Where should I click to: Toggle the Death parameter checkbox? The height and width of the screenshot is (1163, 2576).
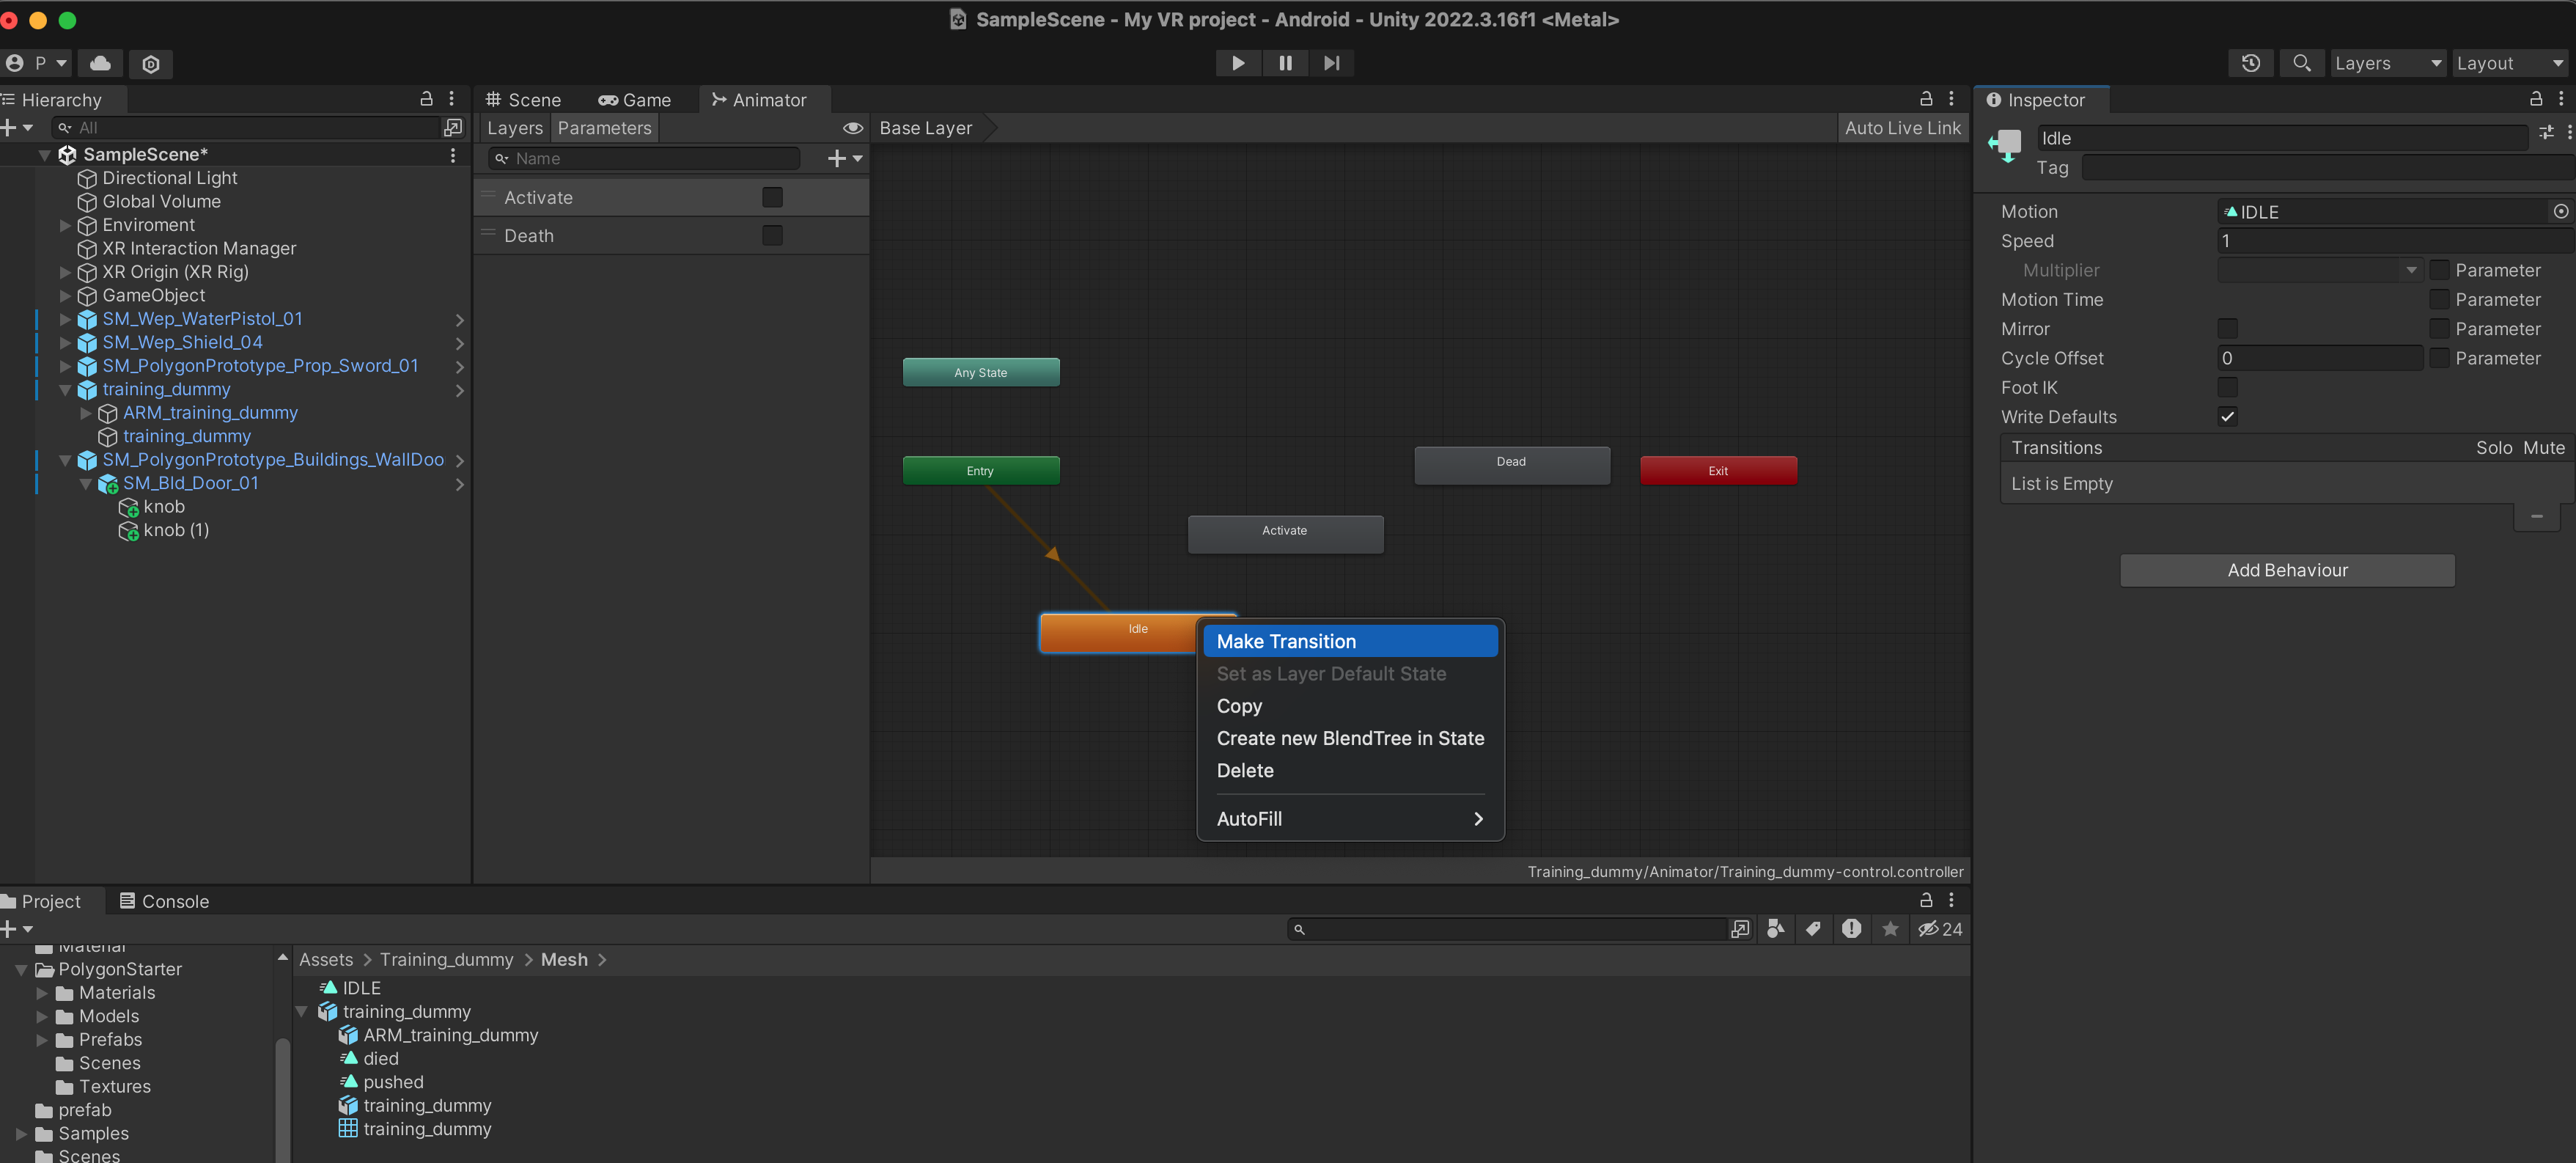(772, 235)
